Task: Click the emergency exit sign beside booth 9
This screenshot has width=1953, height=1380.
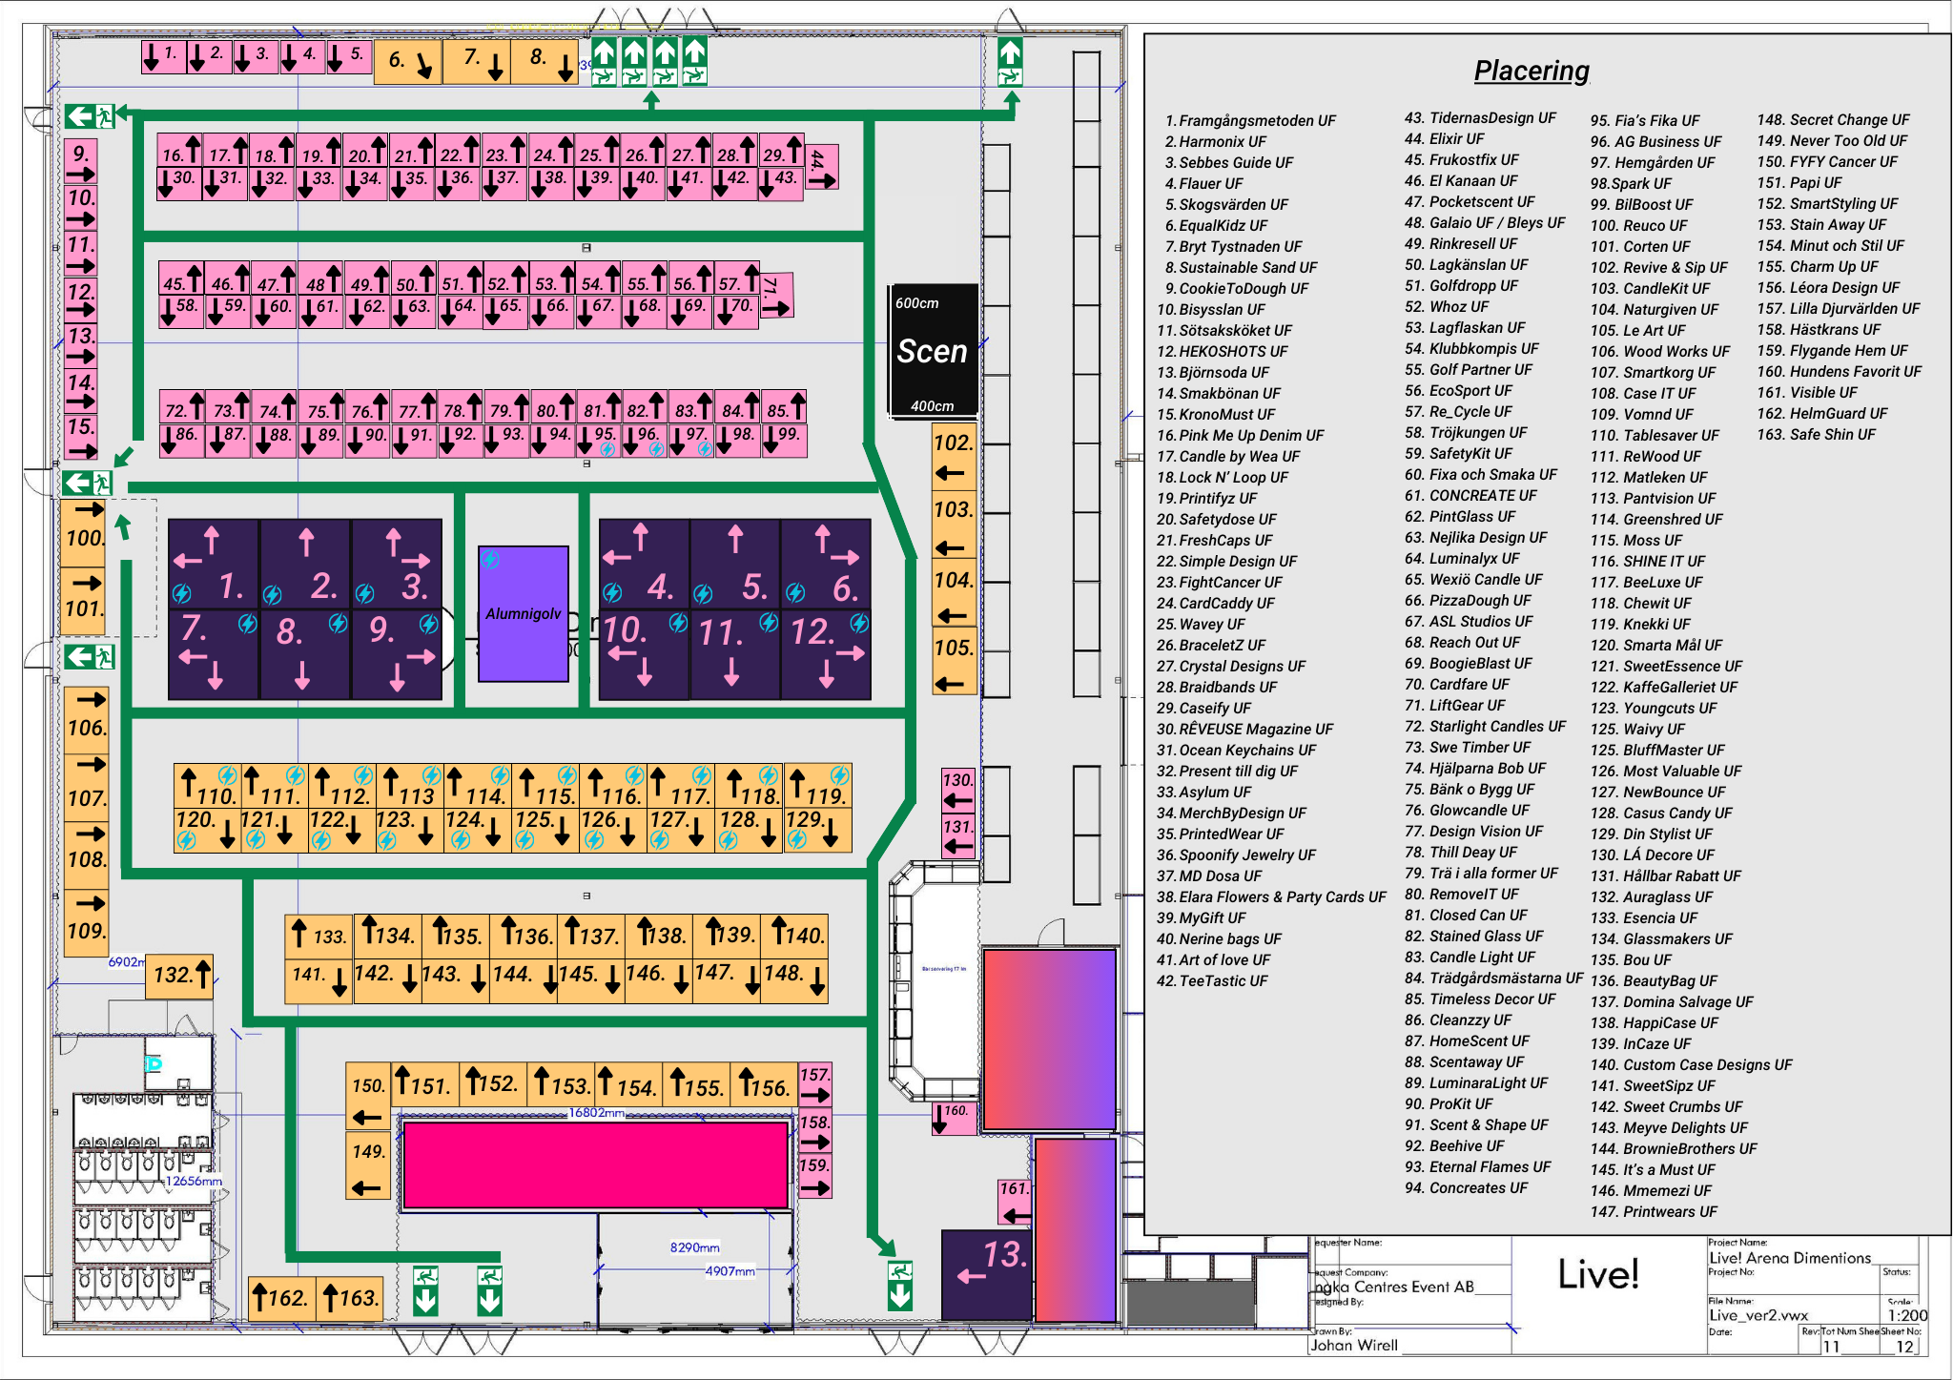Action: tap(90, 116)
